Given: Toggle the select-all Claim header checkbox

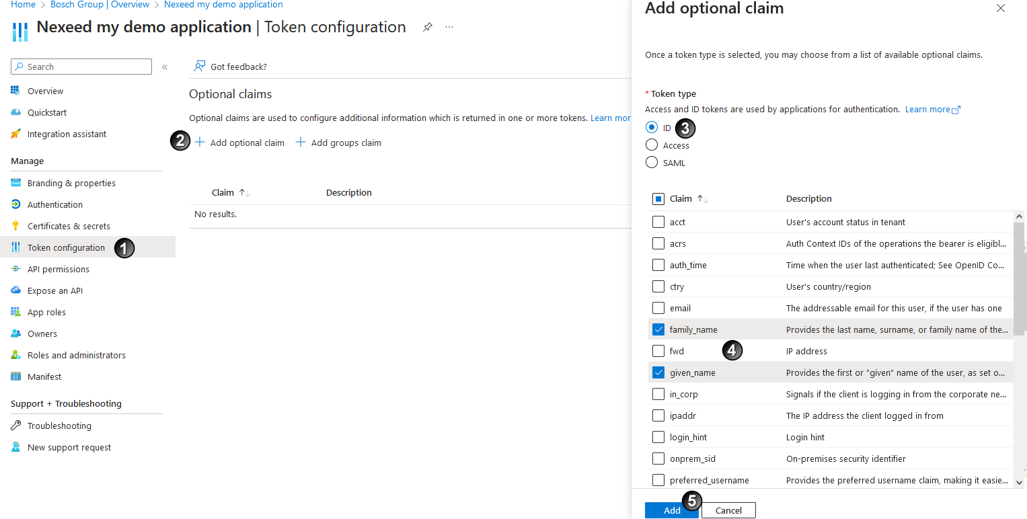Looking at the screenshot, I should tap(658, 199).
